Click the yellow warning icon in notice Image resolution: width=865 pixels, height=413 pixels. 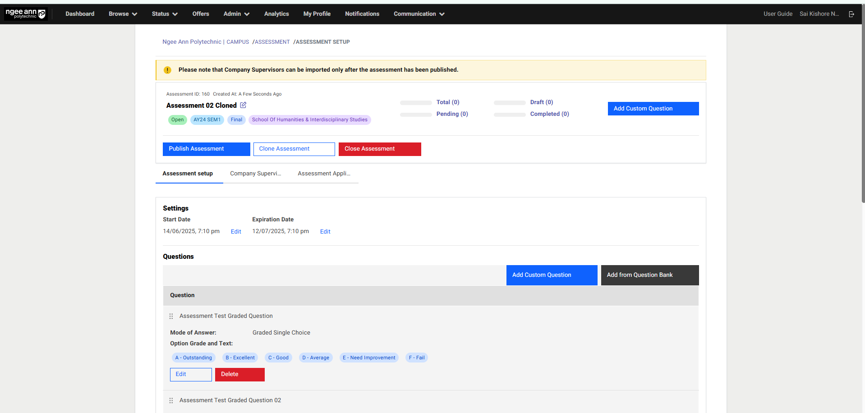pos(167,70)
